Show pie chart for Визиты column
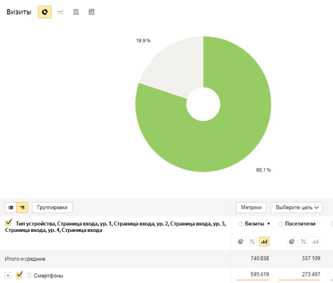This screenshot has width=333, height=283. coord(240,241)
